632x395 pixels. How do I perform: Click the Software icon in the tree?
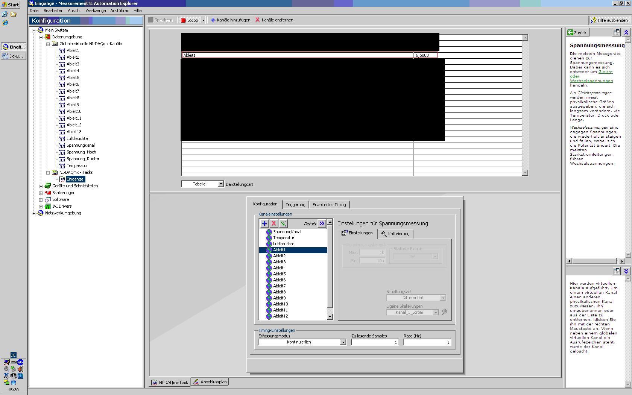pos(48,199)
